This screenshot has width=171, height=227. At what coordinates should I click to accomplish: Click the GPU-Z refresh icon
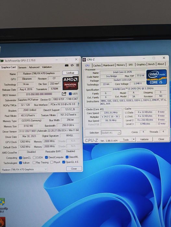[72, 65]
